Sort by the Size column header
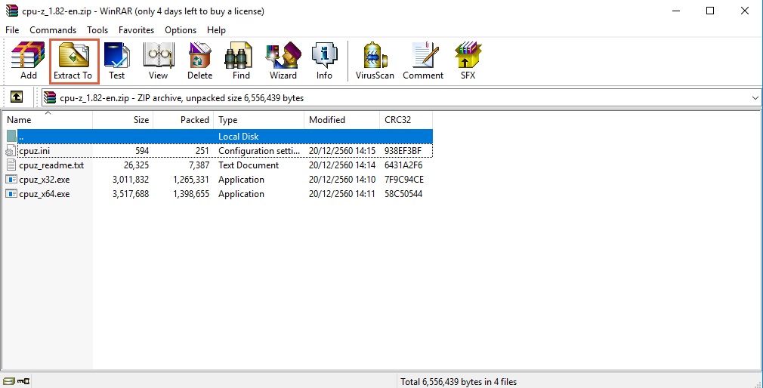 click(x=122, y=119)
